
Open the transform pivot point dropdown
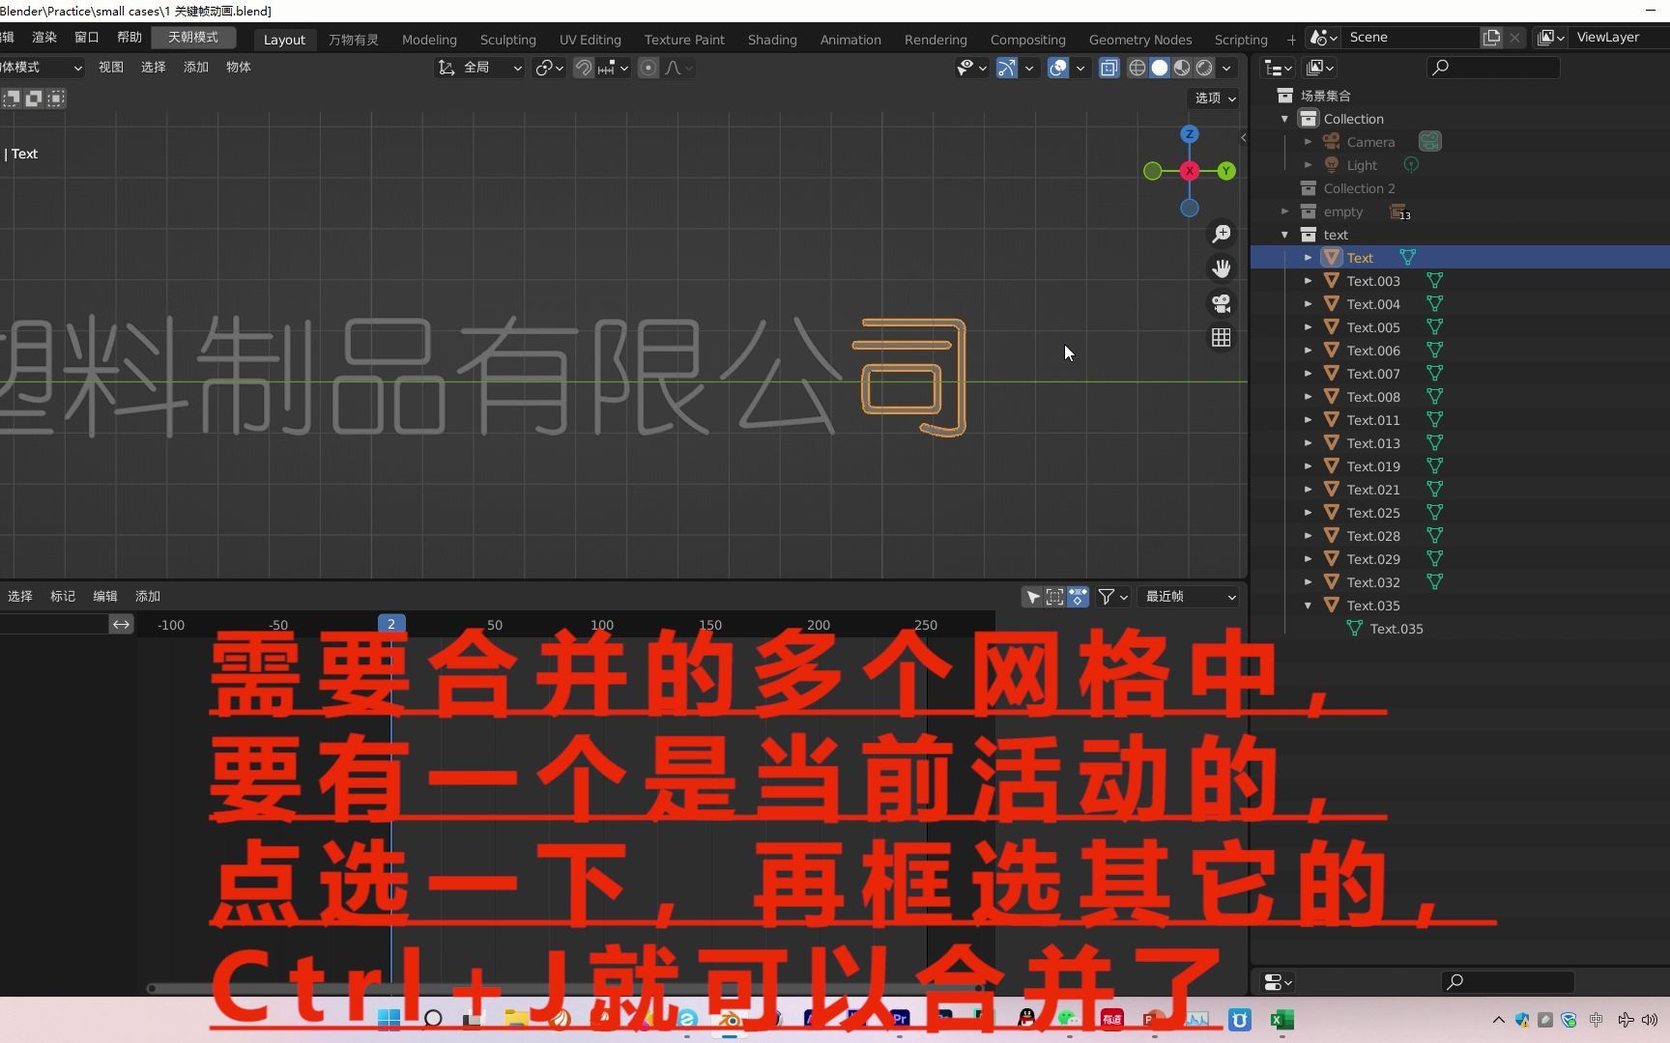point(548,68)
